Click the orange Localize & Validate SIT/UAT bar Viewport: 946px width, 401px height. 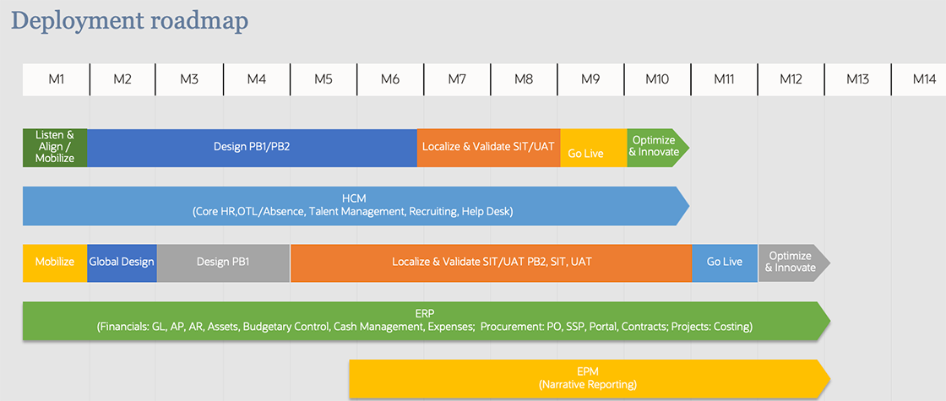tap(488, 147)
